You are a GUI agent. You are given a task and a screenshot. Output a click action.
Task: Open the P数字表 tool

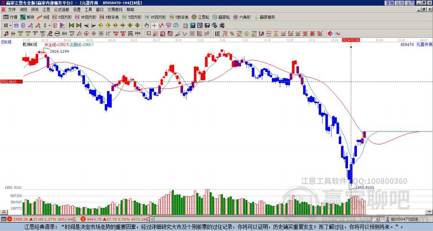pos(110,17)
